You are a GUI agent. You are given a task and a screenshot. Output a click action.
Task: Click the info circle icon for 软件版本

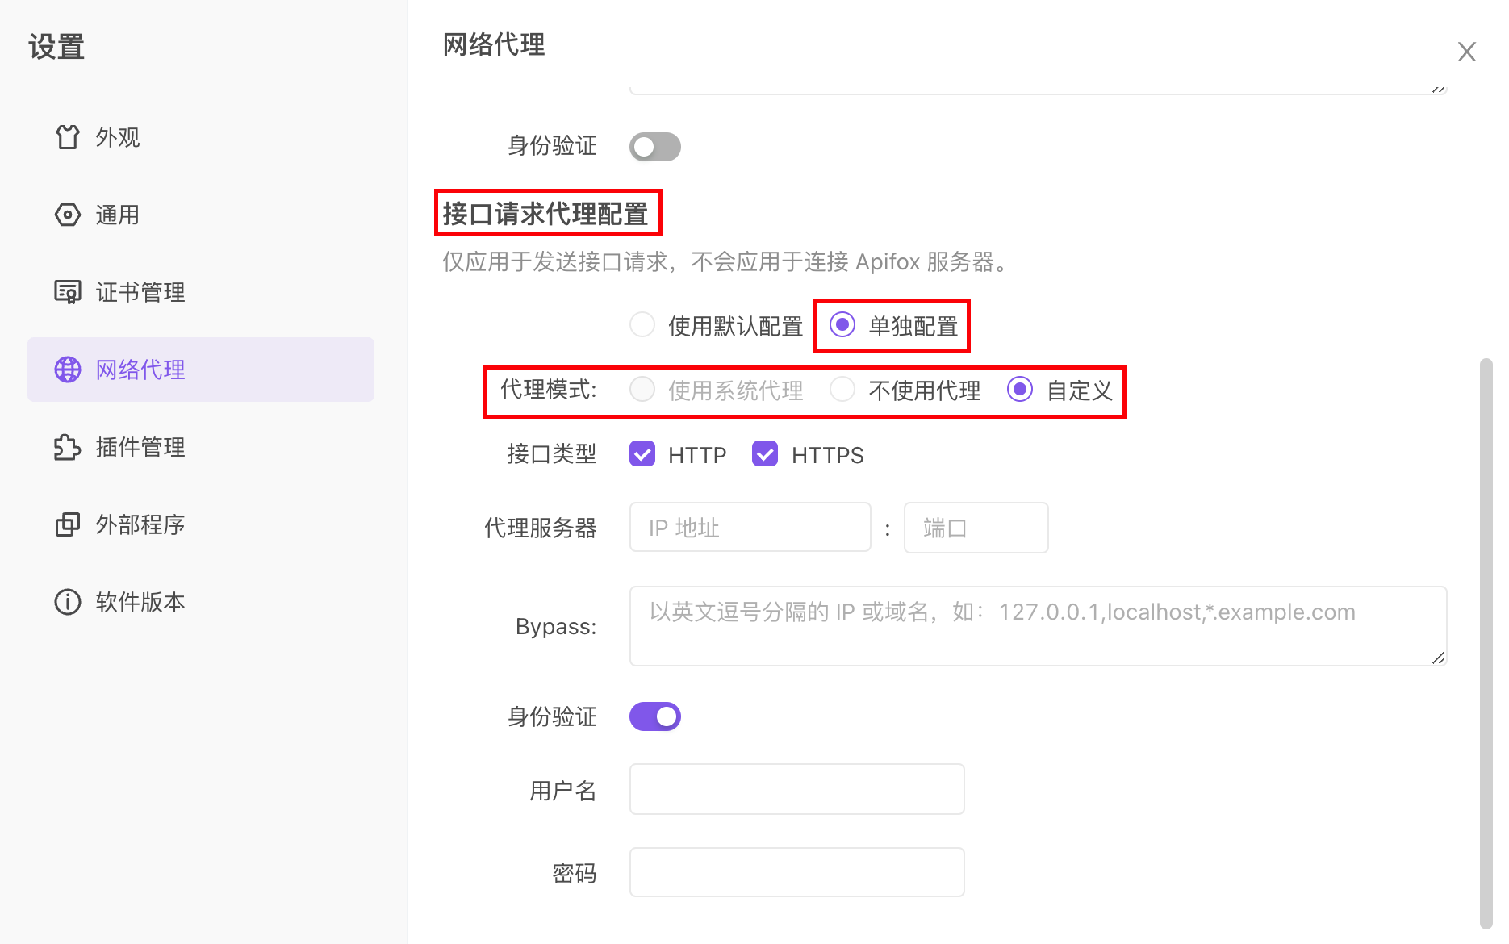click(x=68, y=602)
